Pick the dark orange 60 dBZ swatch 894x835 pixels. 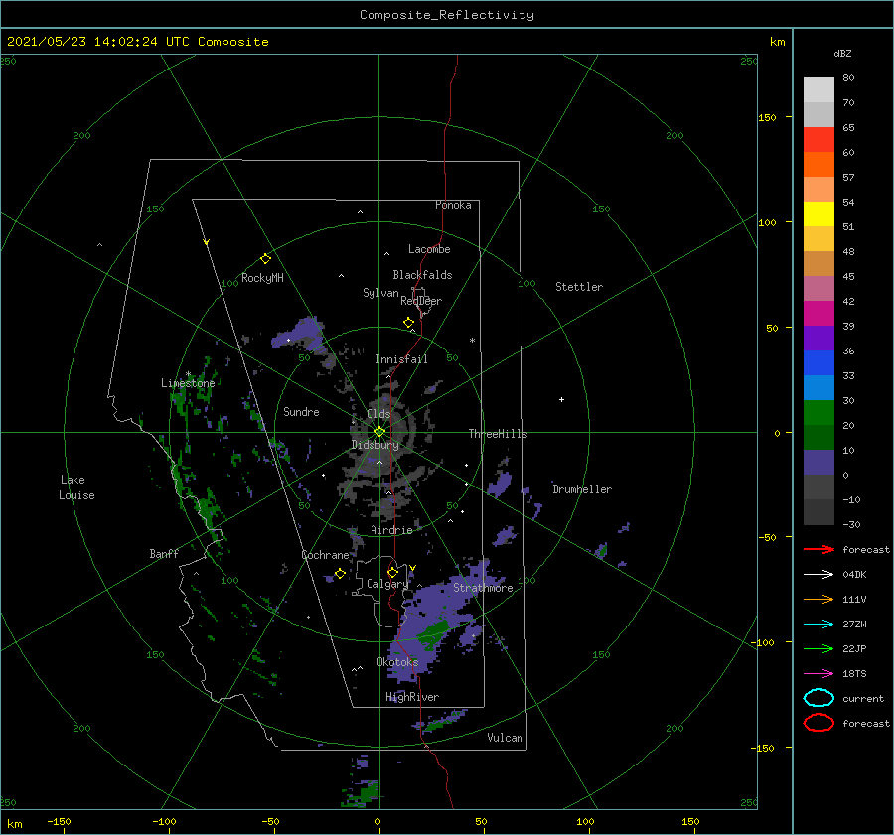click(819, 164)
